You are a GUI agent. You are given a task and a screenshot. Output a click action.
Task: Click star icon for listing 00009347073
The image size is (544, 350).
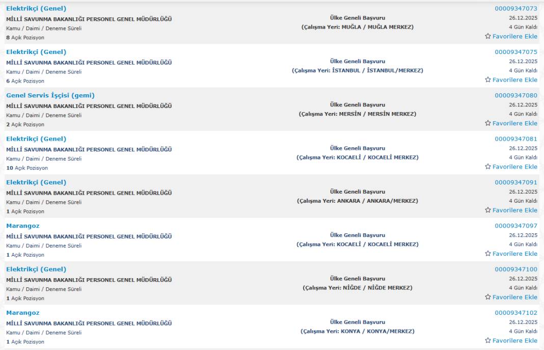pyautogui.click(x=488, y=37)
